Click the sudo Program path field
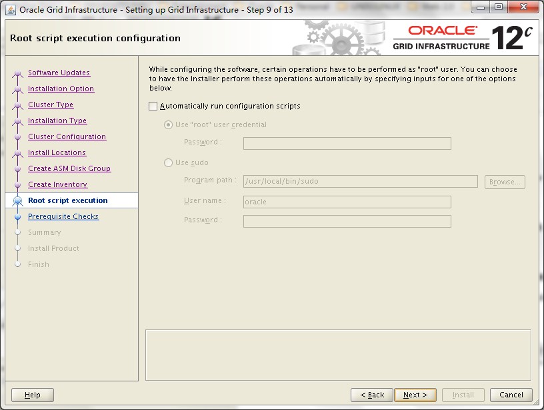544x410 pixels. 361,181
